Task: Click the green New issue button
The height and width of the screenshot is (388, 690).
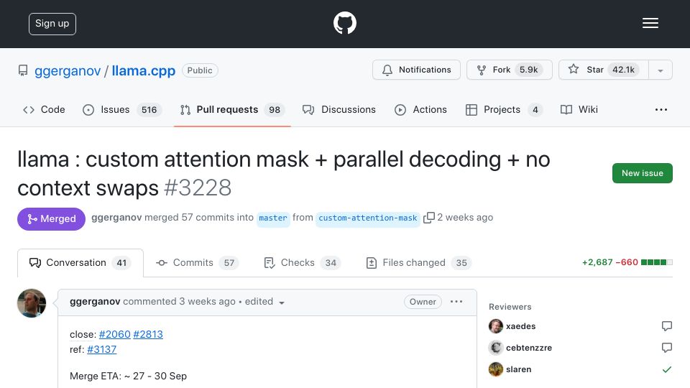Action: pos(642,173)
